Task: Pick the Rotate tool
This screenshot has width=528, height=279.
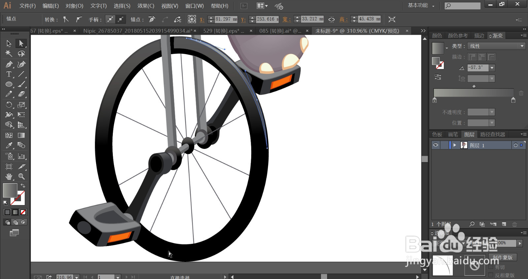Action: pyautogui.click(x=9, y=105)
